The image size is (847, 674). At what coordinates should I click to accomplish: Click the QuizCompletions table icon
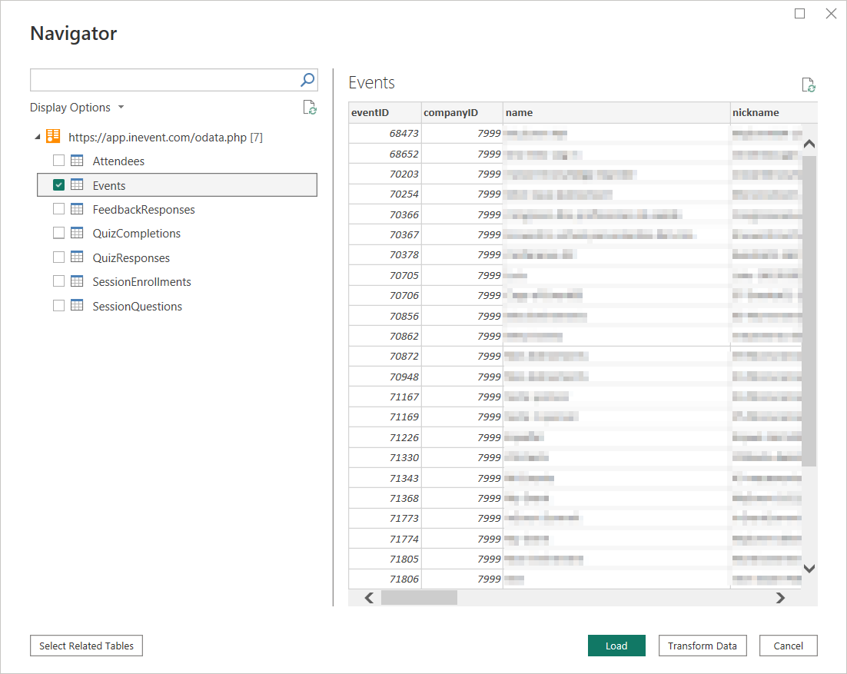click(x=77, y=233)
